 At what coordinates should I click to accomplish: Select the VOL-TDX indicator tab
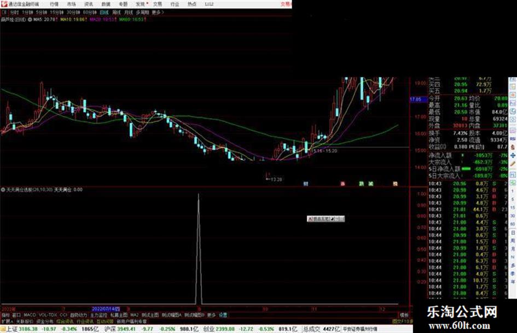tap(48, 315)
